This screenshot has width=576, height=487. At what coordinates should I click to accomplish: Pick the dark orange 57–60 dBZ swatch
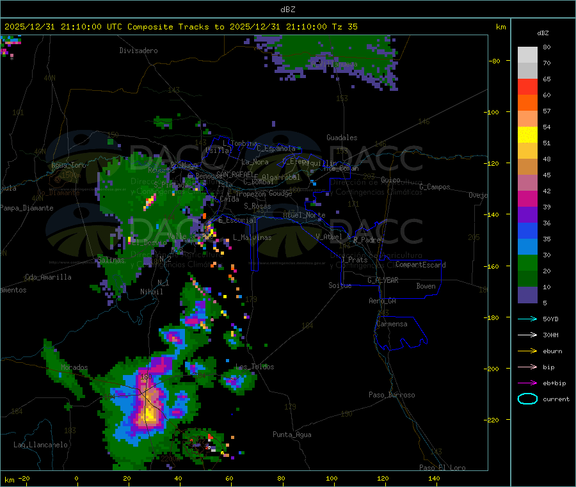pyautogui.click(x=527, y=103)
